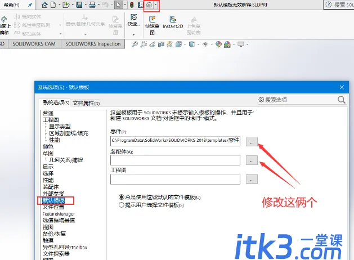Create a new document with the blank page icon
The height and width of the screenshot is (260, 354).
[x=53, y=5]
